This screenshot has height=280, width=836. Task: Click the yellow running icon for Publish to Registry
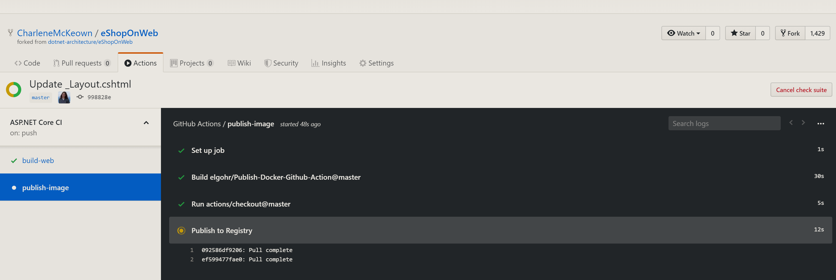coord(181,231)
